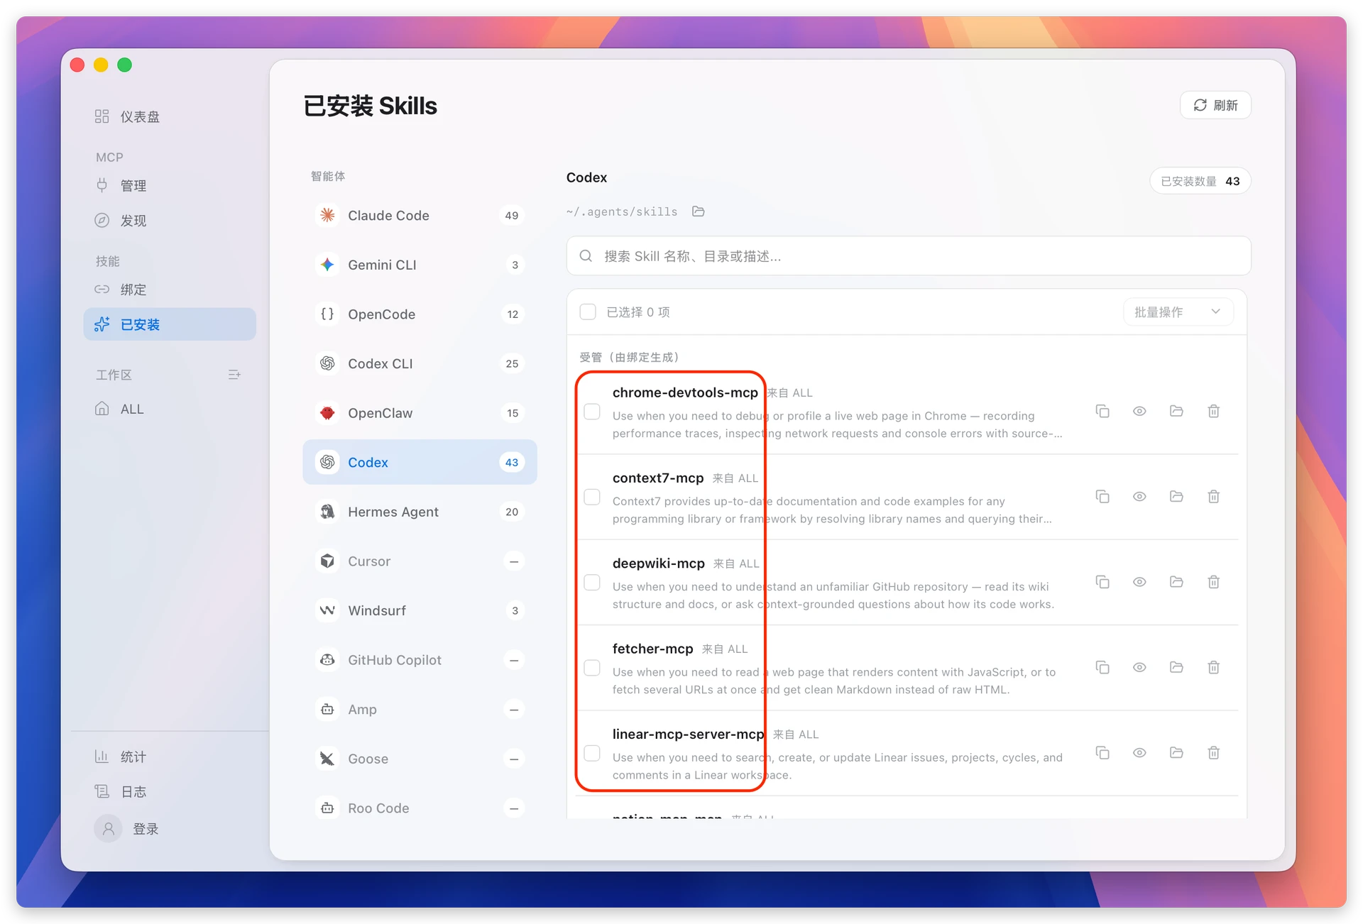Open 仪表盘 dashboard in sidebar
The width and height of the screenshot is (1363, 924).
(x=170, y=116)
